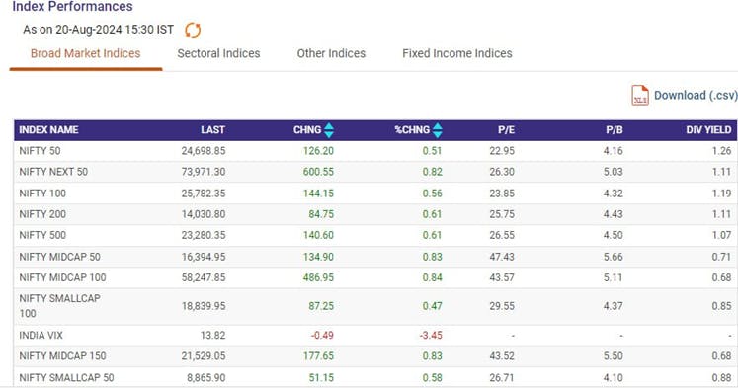Select INDIA VIX last value 13.82

(x=212, y=336)
